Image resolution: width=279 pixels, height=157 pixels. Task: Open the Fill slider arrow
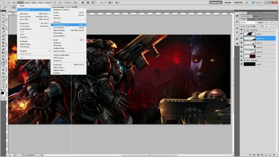pos(270,26)
